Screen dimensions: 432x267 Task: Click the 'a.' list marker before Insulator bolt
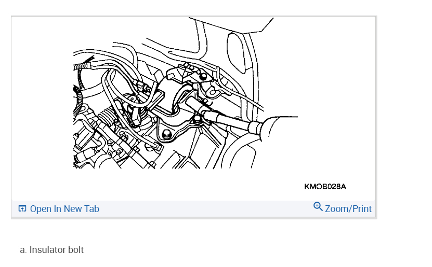pyautogui.click(x=23, y=250)
